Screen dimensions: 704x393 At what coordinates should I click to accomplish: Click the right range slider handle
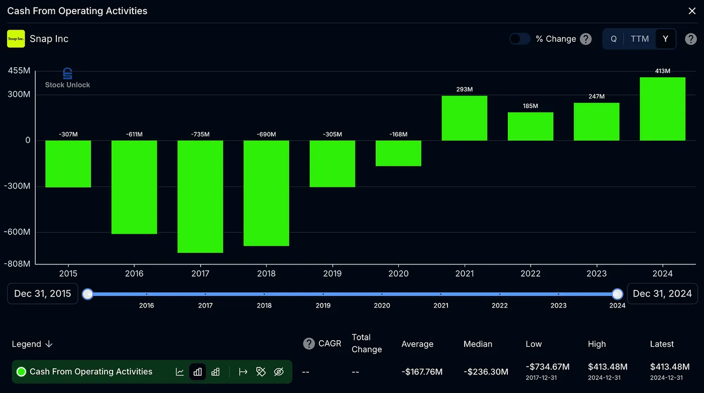tap(618, 294)
